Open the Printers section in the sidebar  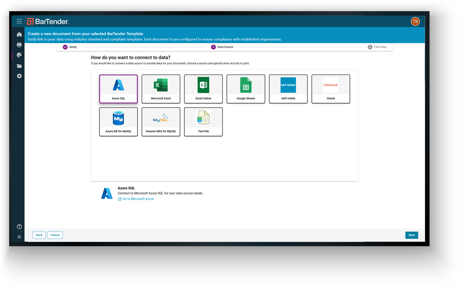(x=19, y=45)
